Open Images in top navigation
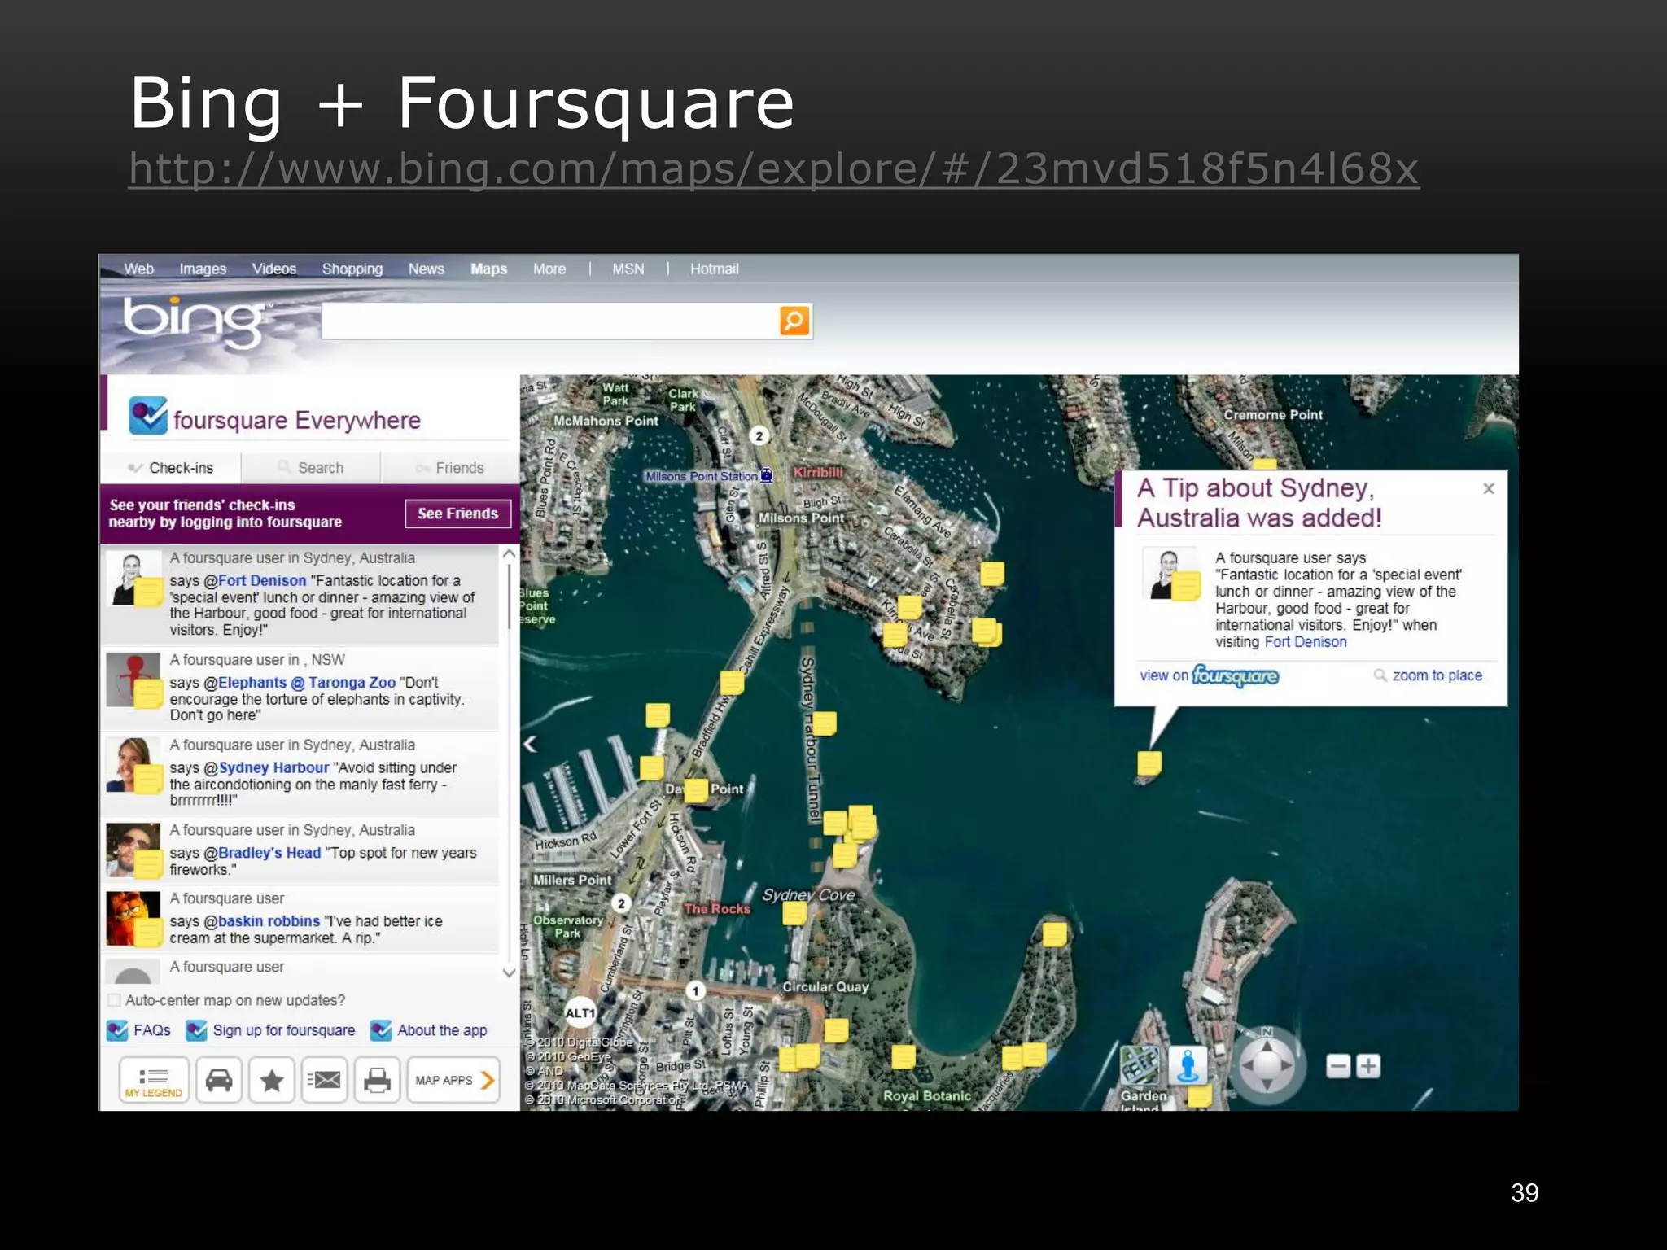The height and width of the screenshot is (1250, 1667). (x=203, y=269)
